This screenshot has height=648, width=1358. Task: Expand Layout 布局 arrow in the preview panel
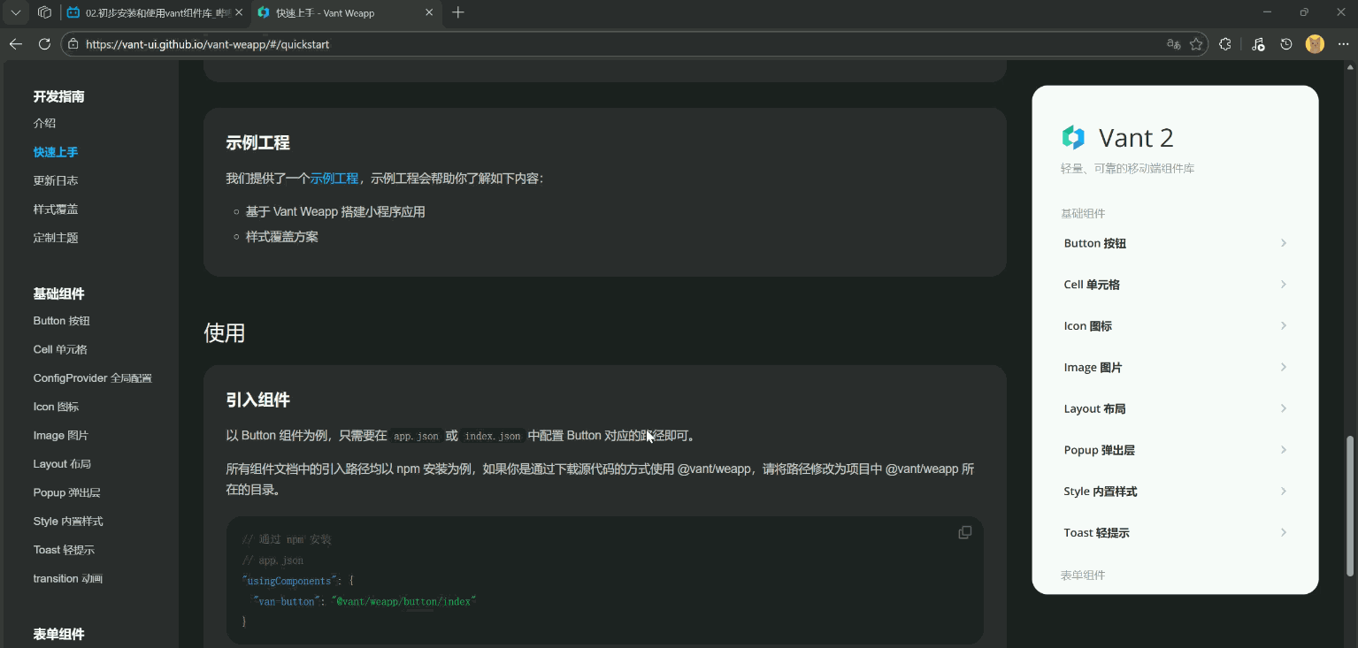point(1284,408)
